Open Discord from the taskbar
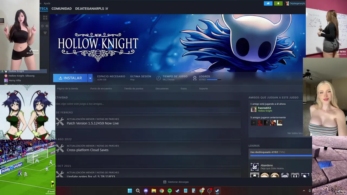Screen dimensions: 347x195 click(146, 191)
